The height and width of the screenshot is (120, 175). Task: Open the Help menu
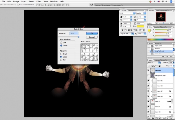pyautogui.click(x=62, y=1)
